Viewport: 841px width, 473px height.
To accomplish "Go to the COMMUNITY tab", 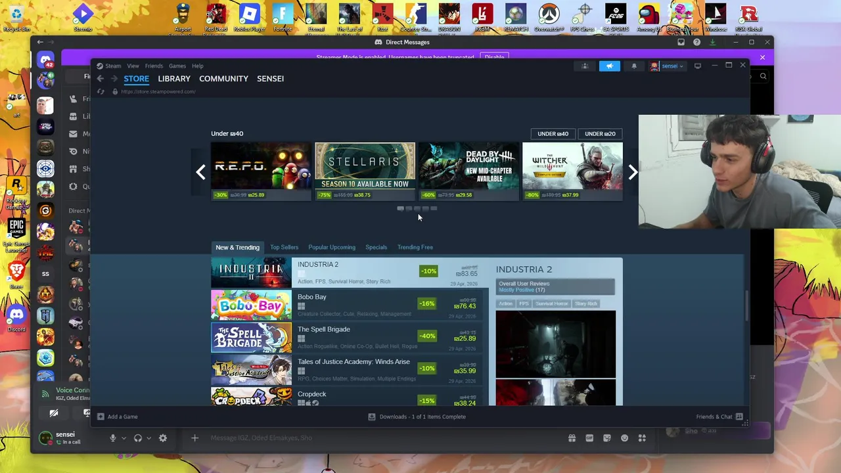I will (x=223, y=79).
